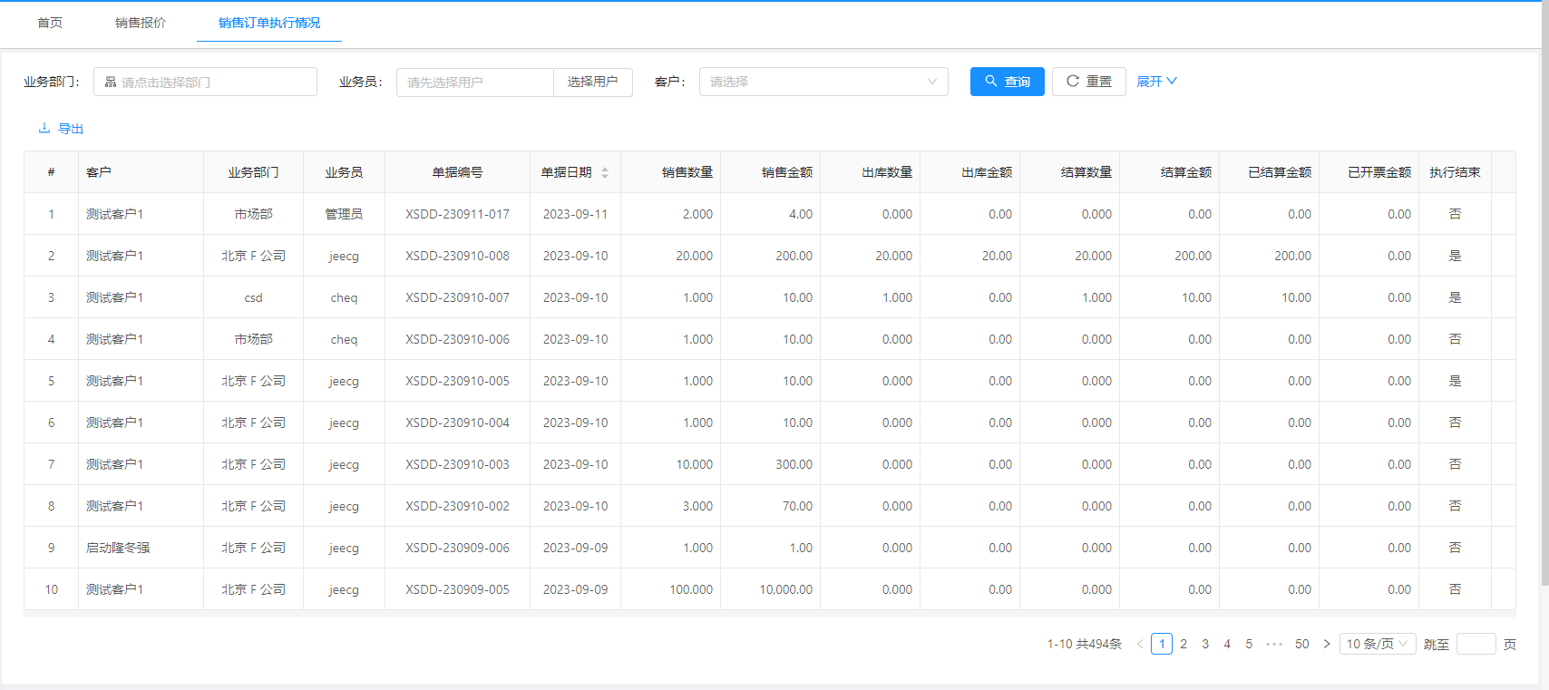The width and height of the screenshot is (1549, 690).
Task: Click order number XSDD-230910-008
Action: [x=458, y=256]
